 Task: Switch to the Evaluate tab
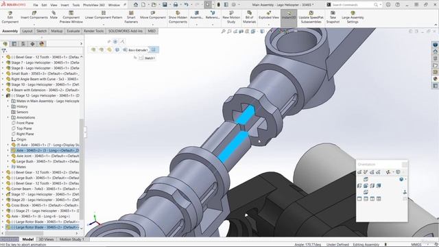pos(73,31)
